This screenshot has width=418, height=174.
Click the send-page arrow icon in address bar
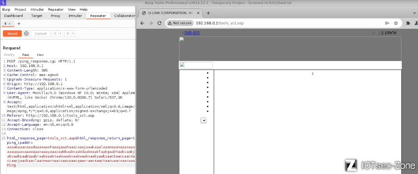click(387, 23)
